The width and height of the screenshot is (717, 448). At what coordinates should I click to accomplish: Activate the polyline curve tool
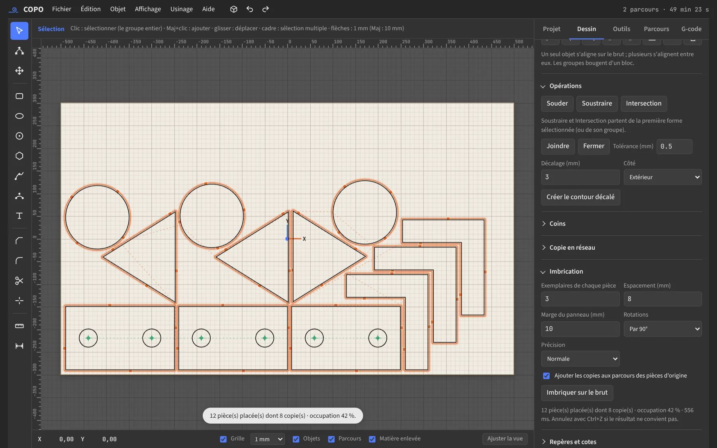coord(19,176)
